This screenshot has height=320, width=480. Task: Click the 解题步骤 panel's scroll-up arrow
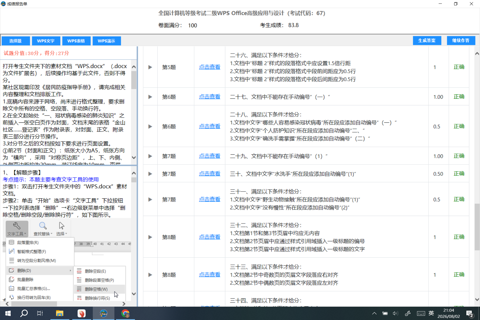tap(134, 173)
